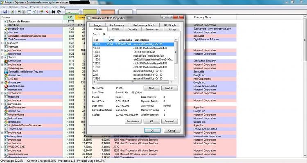Screen dimensions: 307x163
Task: Click the thread list horizontal scrollbar
Action: [133, 82]
